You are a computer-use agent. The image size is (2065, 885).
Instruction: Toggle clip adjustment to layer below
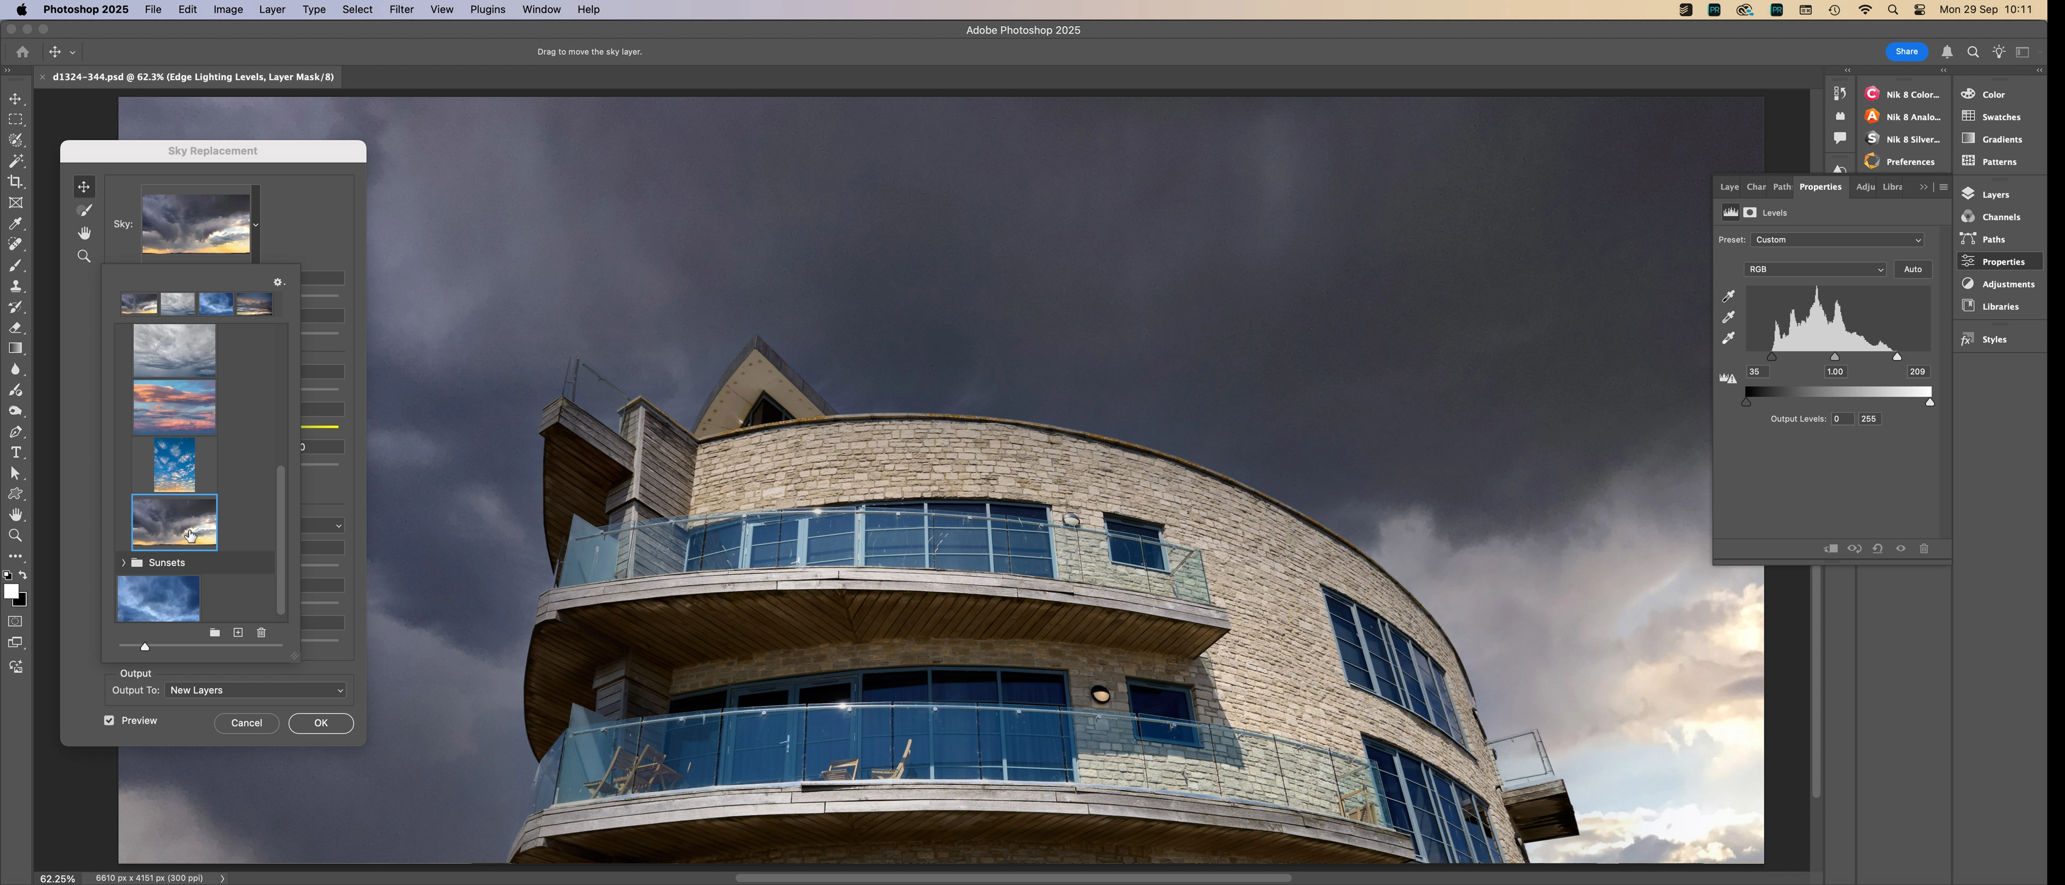coord(1831,548)
